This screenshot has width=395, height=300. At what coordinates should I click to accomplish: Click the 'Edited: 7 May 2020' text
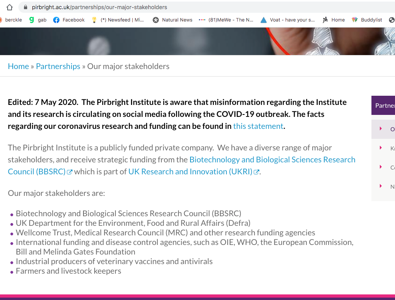[43, 102]
